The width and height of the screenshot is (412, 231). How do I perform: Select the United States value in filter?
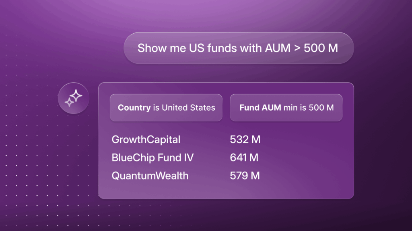coord(188,107)
